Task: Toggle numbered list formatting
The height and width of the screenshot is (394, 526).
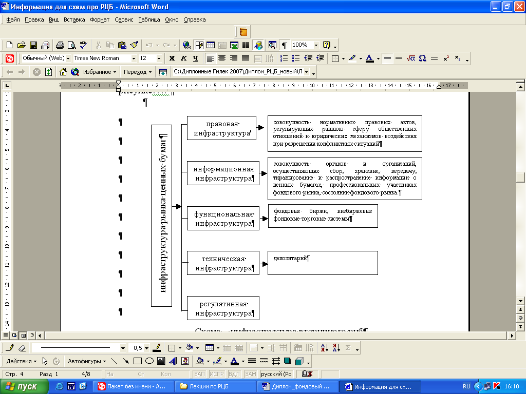Action: (284, 58)
